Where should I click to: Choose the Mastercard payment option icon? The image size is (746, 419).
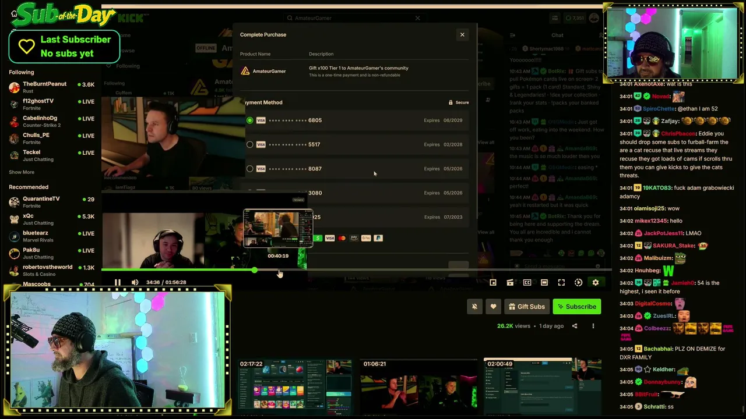(342, 238)
